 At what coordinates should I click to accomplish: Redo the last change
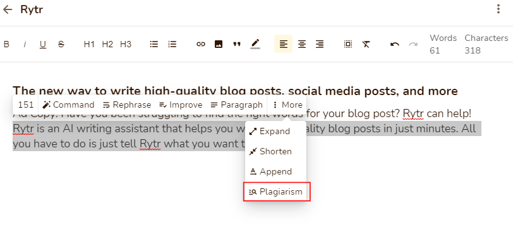[x=413, y=44]
